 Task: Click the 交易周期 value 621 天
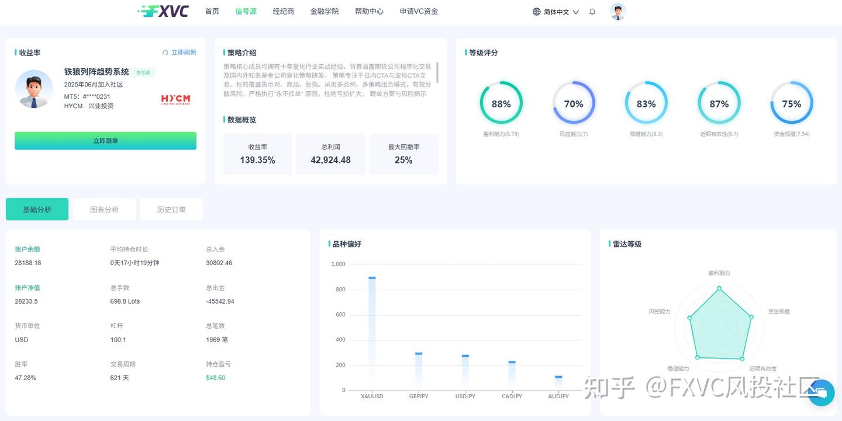(x=119, y=378)
